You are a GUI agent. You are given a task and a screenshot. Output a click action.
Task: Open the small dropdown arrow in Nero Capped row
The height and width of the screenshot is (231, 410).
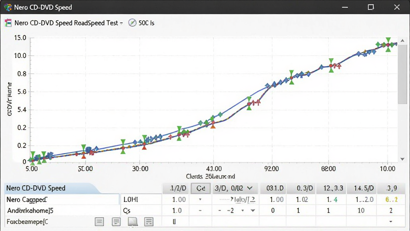(200, 200)
